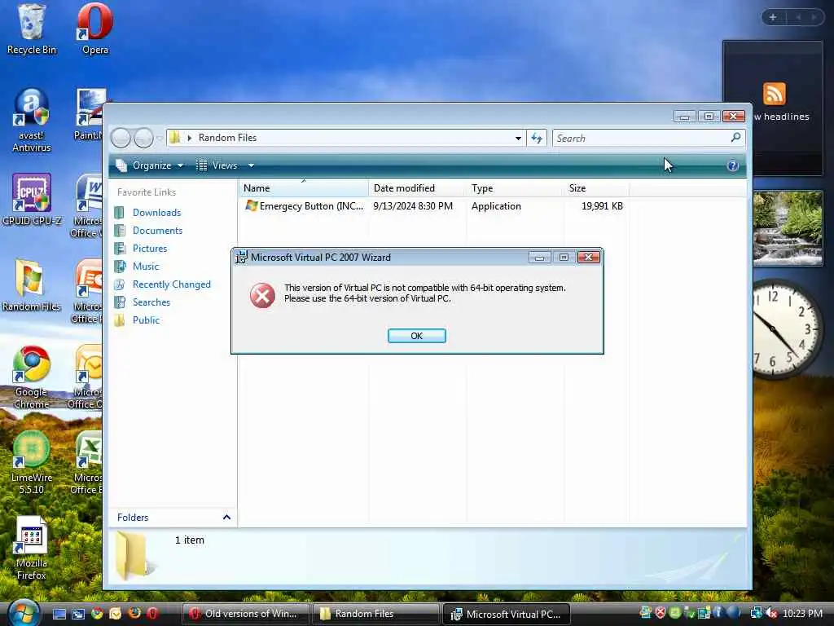Click the taskbar clock showing 10:23 PM
The width and height of the screenshot is (834, 626).
(x=802, y=613)
